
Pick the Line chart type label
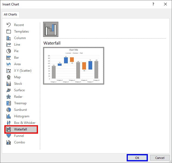click(17, 45)
